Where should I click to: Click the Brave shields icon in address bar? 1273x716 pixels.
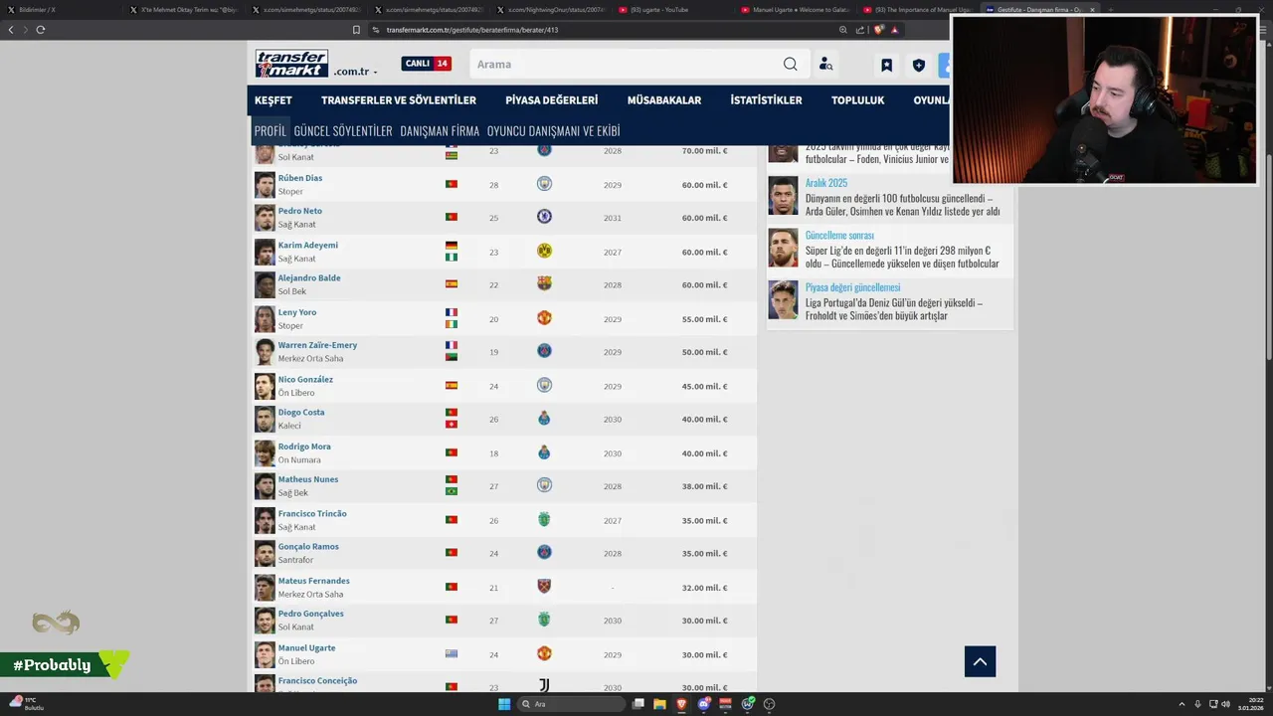(x=877, y=30)
